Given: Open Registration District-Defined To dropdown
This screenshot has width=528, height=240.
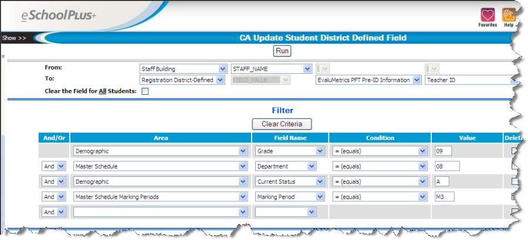Looking at the screenshot, I should (182, 80).
